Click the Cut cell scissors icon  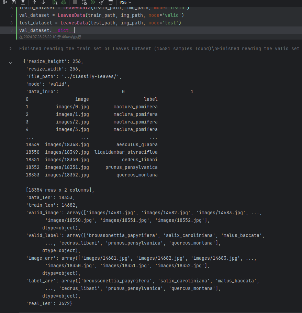click(x=5, y=2)
